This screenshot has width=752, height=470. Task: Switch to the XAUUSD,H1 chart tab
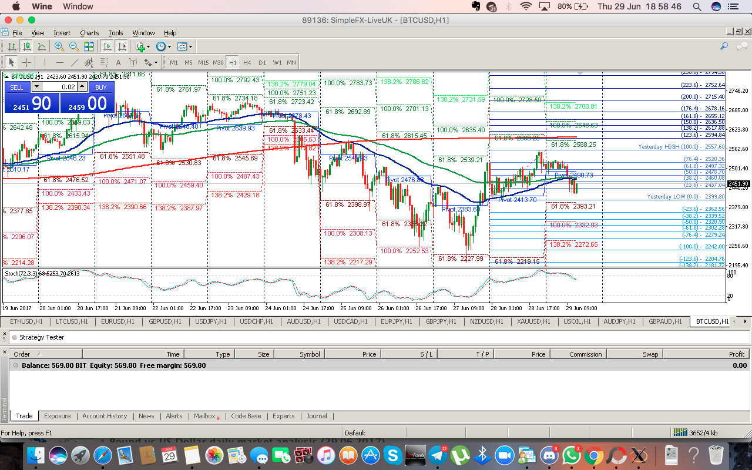click(534, 321)
